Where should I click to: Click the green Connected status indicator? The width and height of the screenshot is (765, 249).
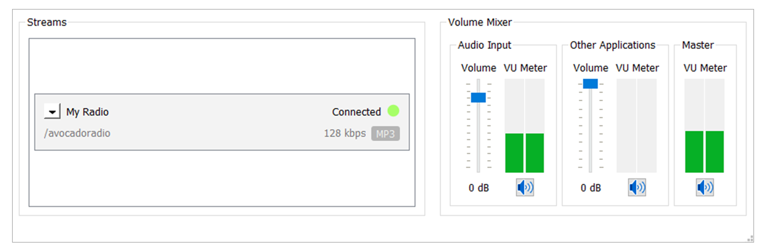(x=393, y=111)
